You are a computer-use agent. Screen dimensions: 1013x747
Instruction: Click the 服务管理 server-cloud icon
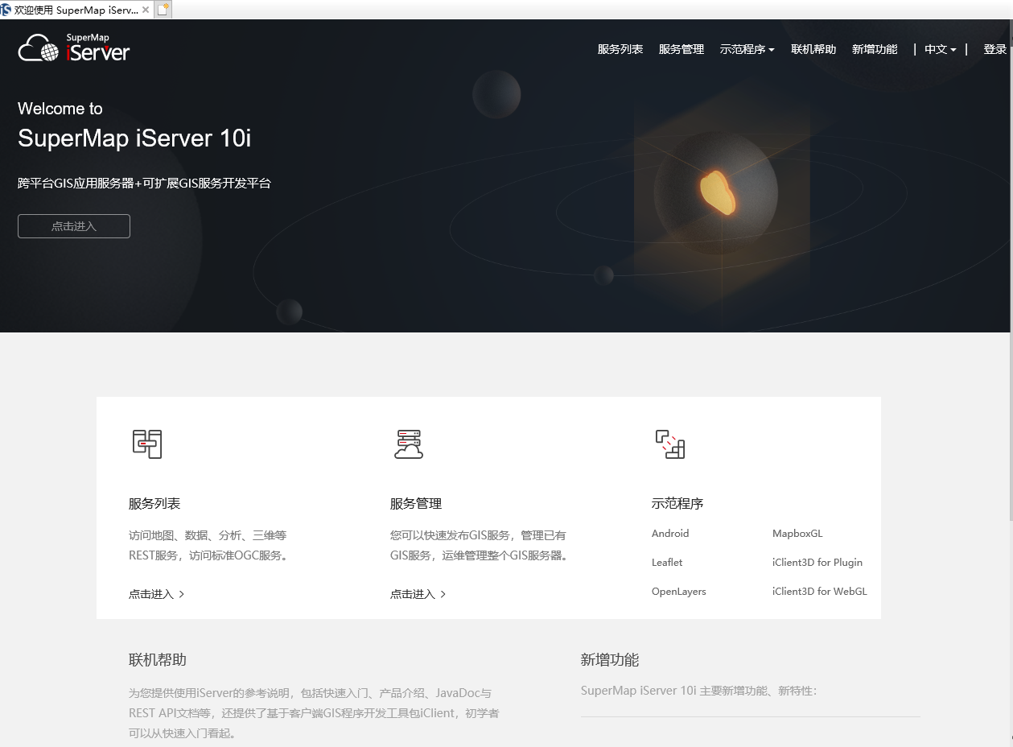tap(409, 444)
